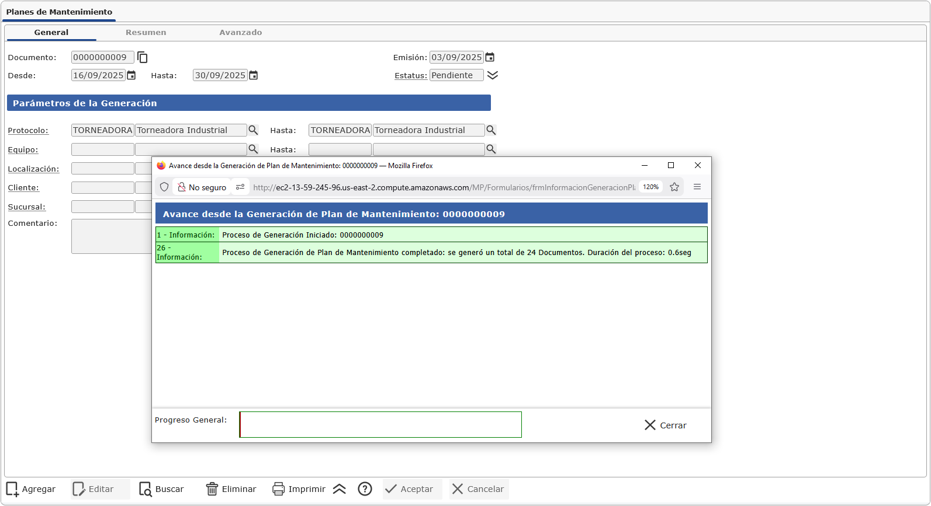The height and width of the screenshot is (506, 931).
Task: Click the Imprimir button
Action: 299,489
